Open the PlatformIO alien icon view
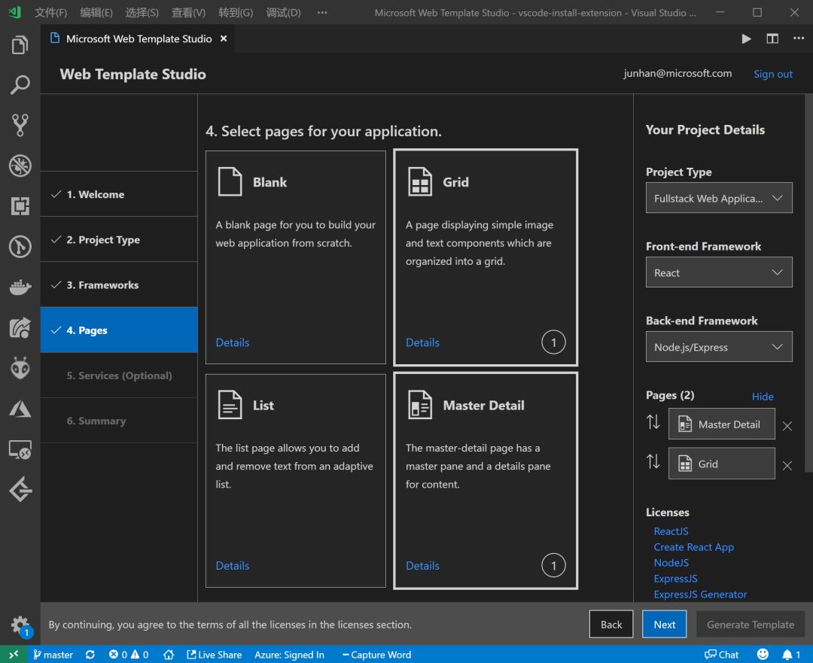 [x=20, y=368]
